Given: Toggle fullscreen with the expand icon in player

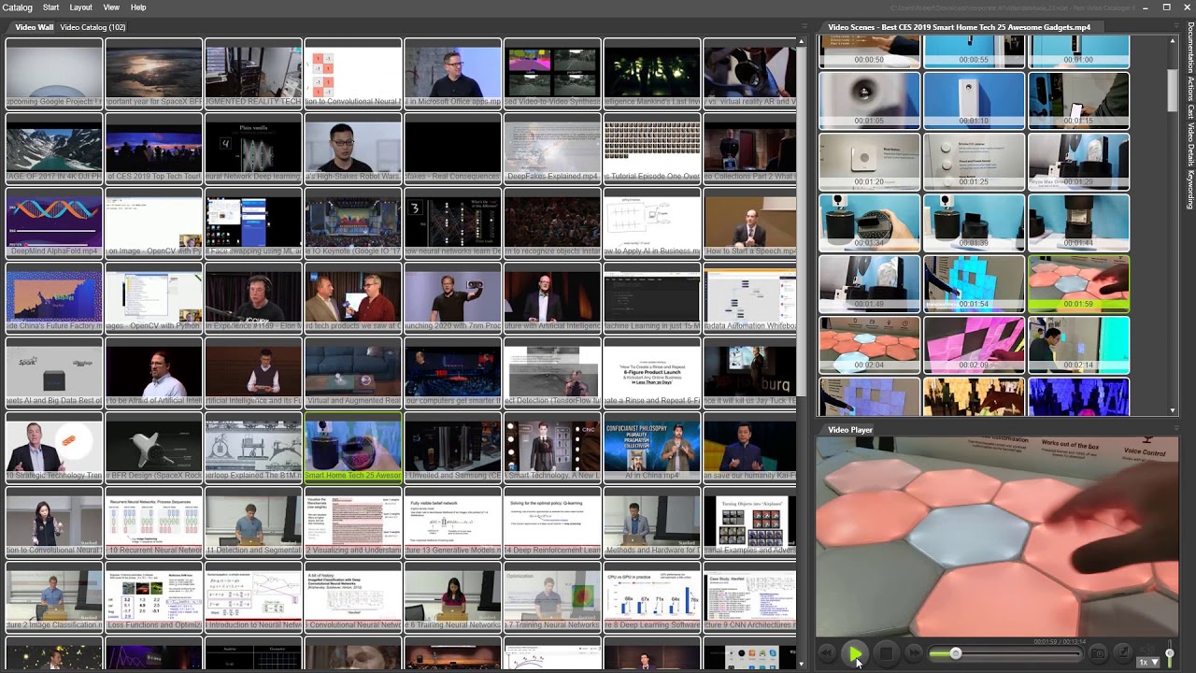Looking at the screenshot, I should point(1123,653).
